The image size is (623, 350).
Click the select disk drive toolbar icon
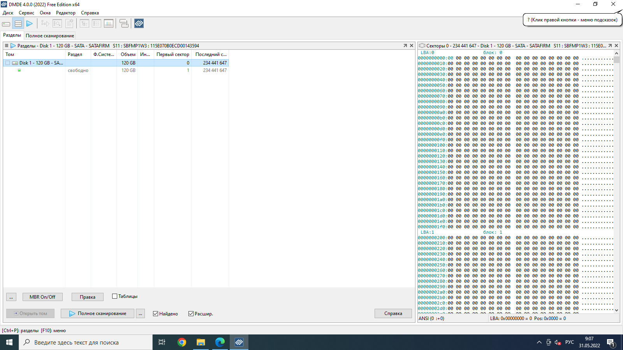pyautogui.click(x=6, y=24)
